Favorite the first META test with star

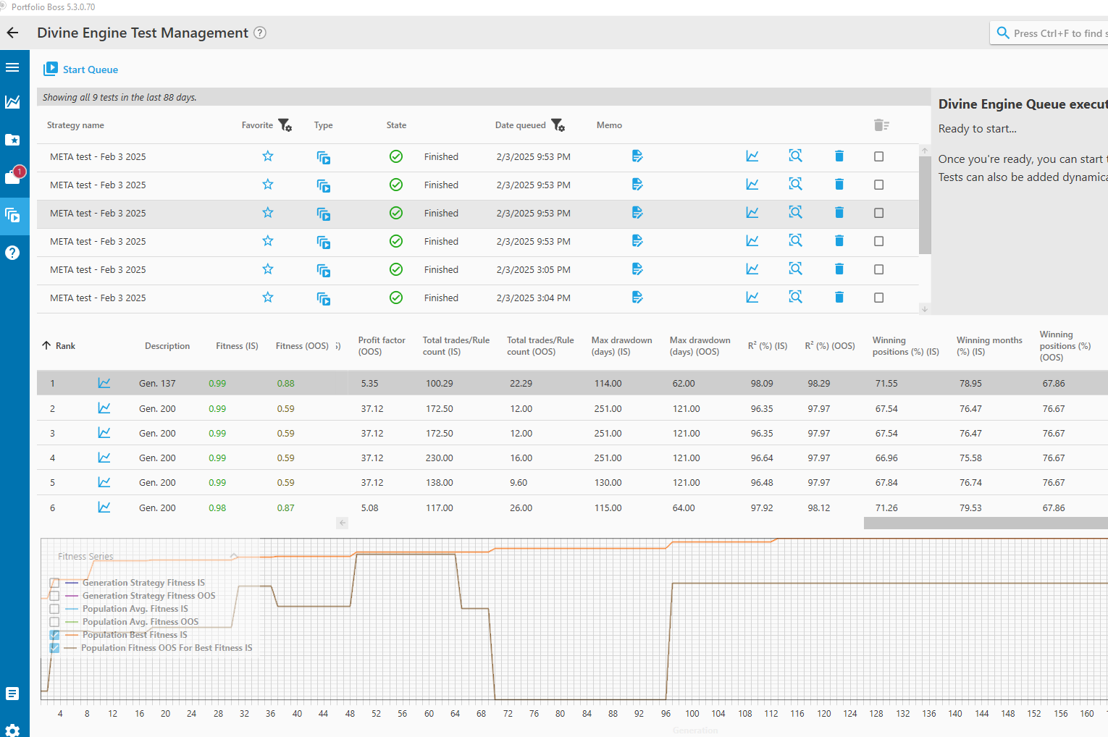coord(268,156)
